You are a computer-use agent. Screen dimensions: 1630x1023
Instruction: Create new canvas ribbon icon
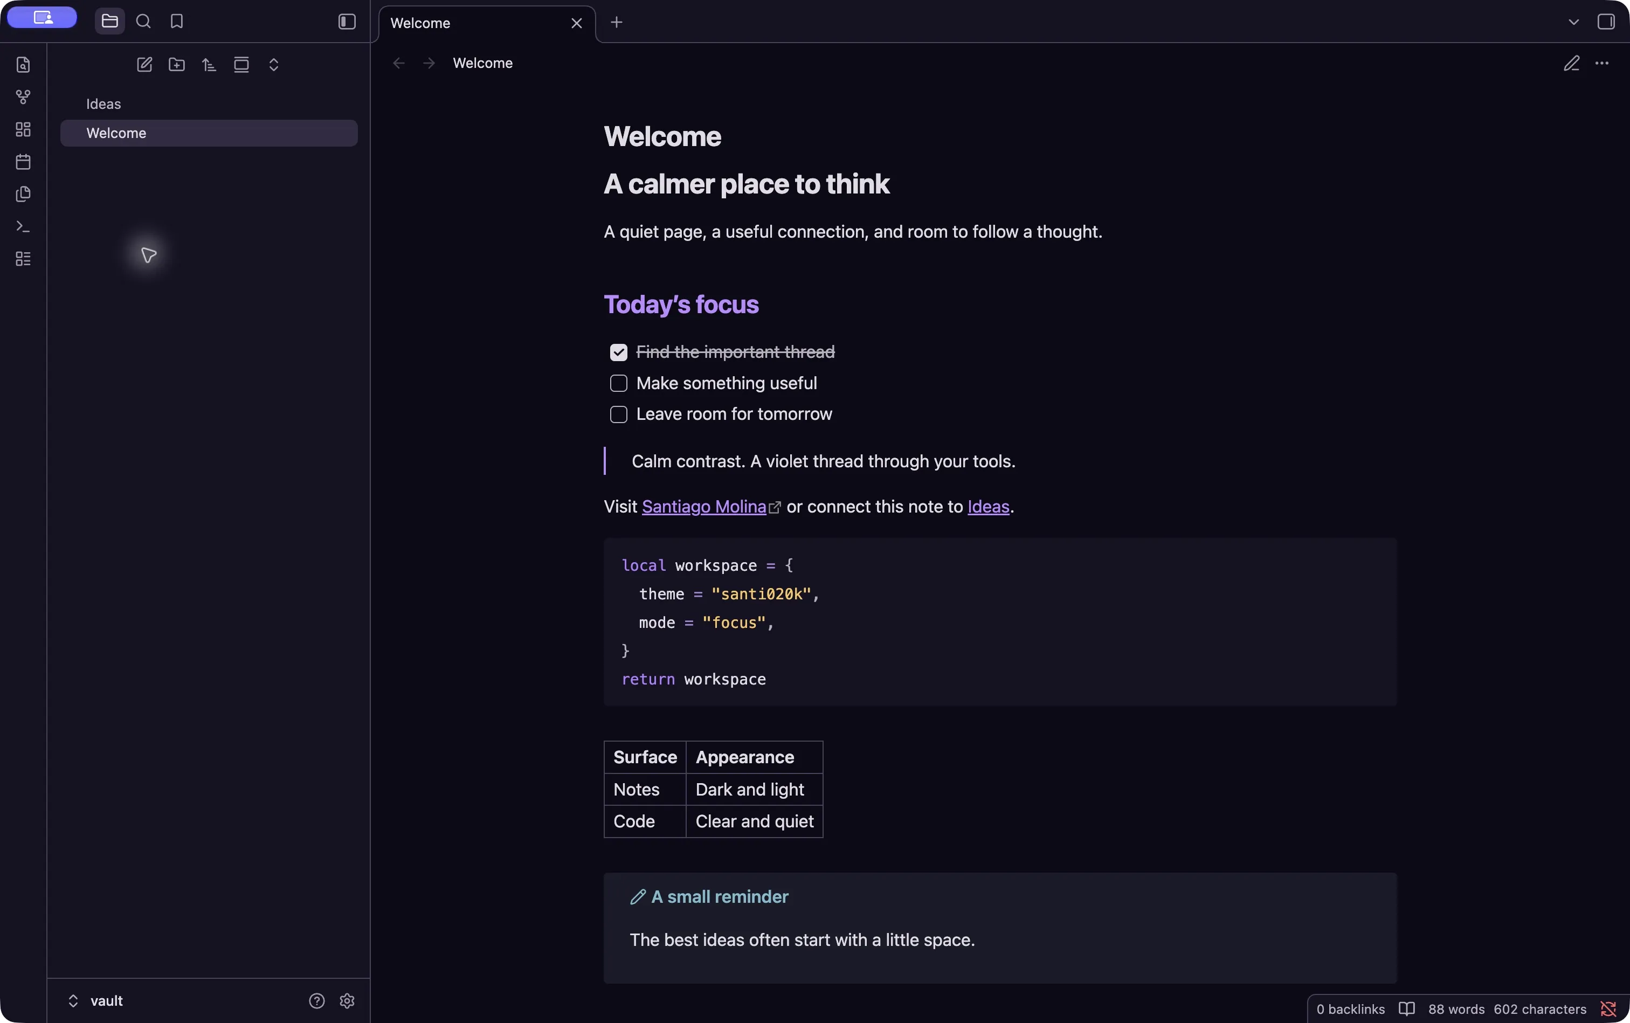tap(23, 129)
